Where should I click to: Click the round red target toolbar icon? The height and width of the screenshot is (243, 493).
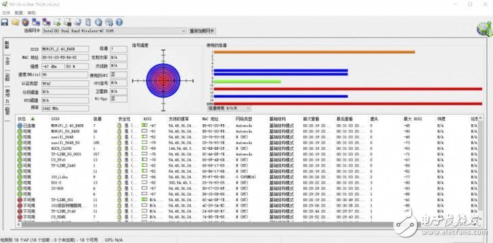coord(25,22)
